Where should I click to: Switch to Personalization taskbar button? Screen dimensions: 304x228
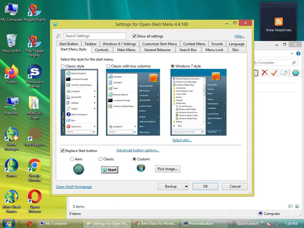click(204, 224)
